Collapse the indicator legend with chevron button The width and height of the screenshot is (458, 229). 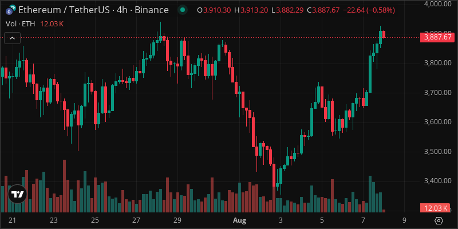pyautogui.click(x=12, y=38)
